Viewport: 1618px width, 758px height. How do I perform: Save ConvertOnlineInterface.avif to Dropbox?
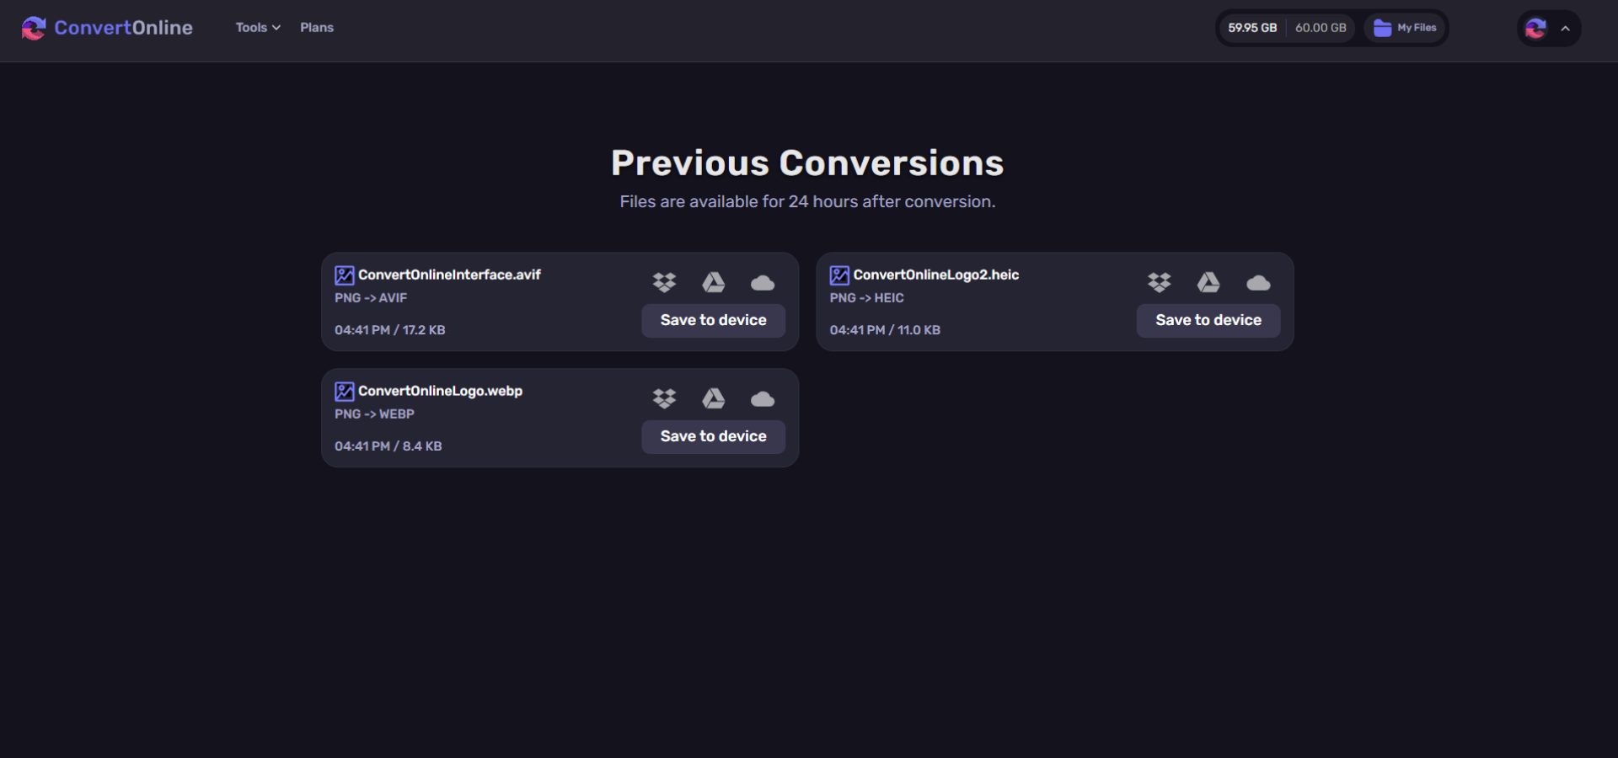click(x=664, y=282)
